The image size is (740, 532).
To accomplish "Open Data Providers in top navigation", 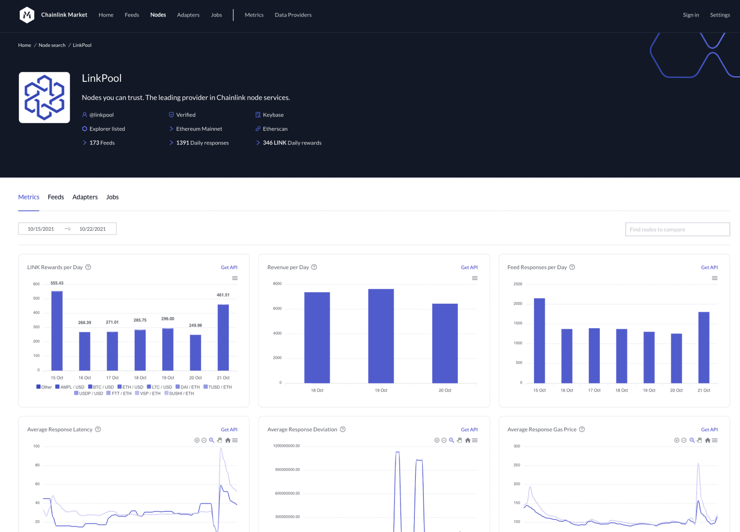I will [293, 15].
